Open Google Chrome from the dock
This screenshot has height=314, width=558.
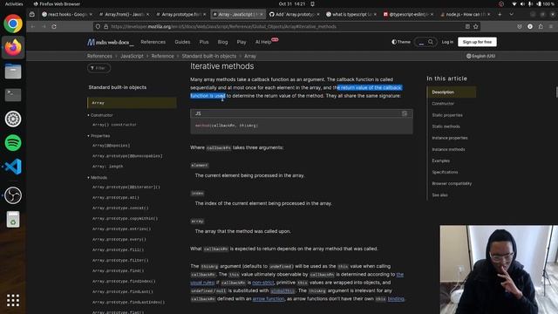tap(13, 24)
